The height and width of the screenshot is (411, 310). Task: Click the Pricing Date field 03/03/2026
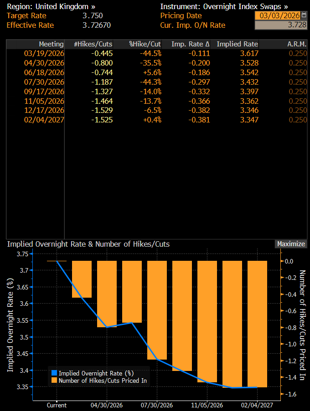pyautogui.click(x=278, y=16)
